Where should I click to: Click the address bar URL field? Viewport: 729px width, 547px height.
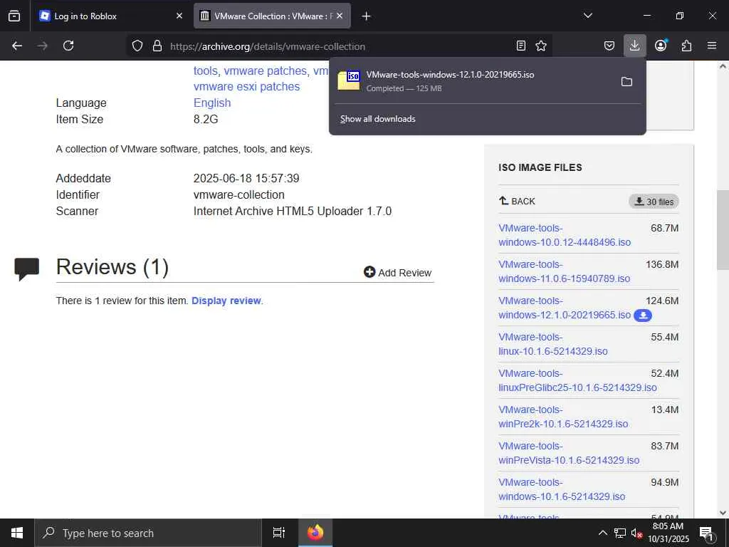(x=340, y=46)
